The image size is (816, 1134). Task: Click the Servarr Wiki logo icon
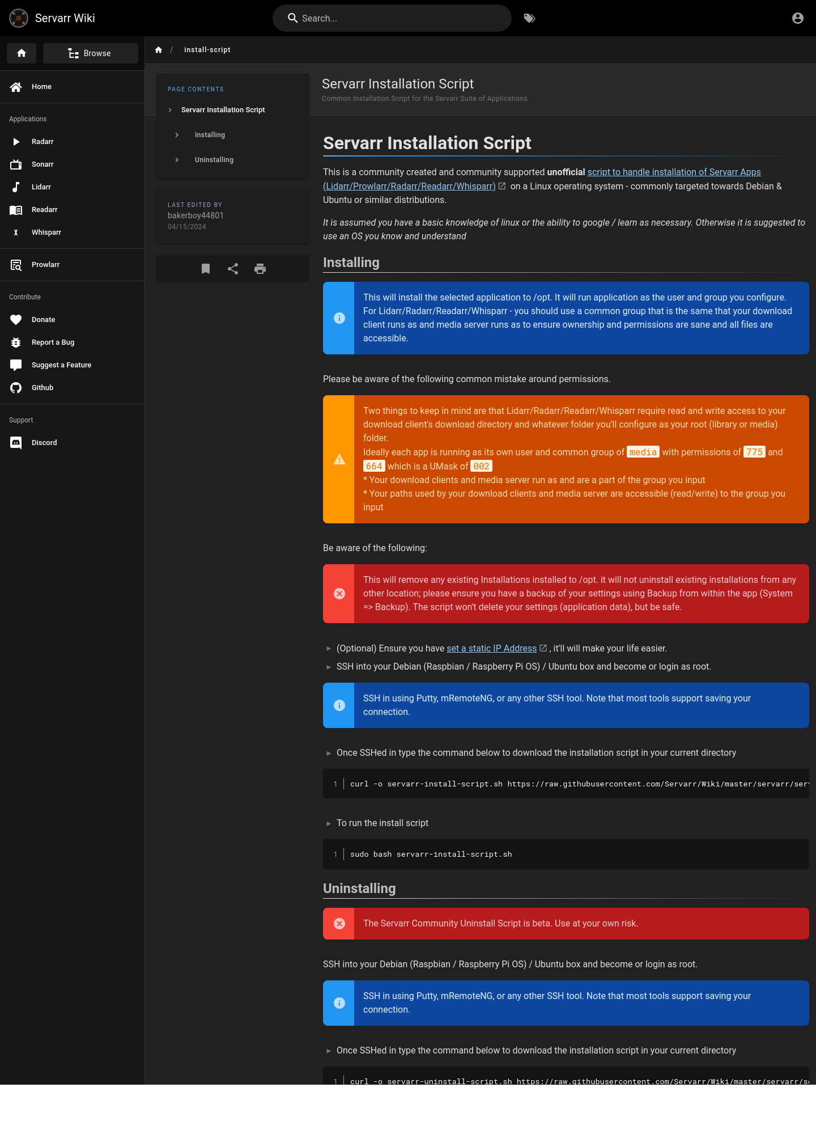click(19, 18)
